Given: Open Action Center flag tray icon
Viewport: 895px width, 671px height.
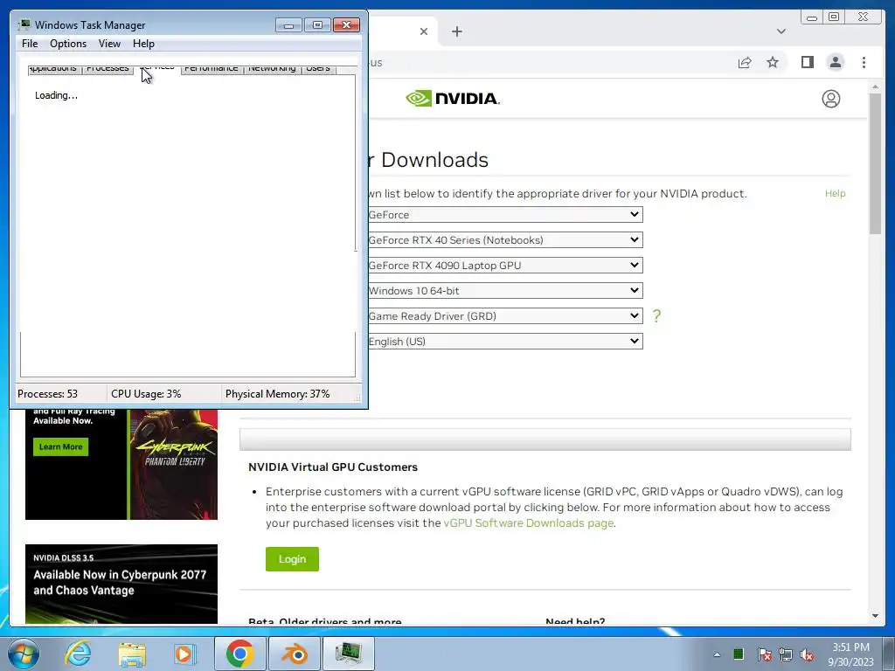Looking at the screenshot, I should (x=764, y=654).
